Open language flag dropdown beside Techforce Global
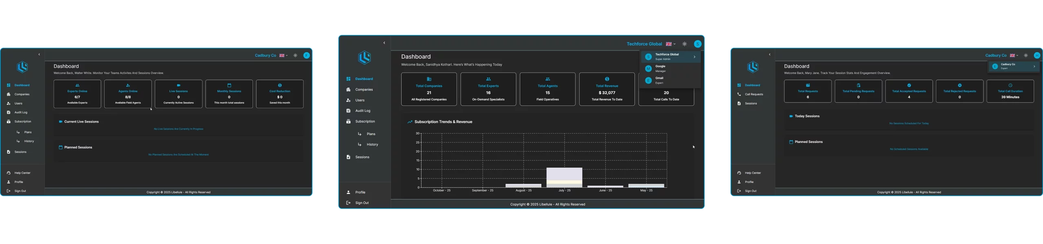This screenshot has height=244, width=1043. pyautogui.click(x=670, y=44)
